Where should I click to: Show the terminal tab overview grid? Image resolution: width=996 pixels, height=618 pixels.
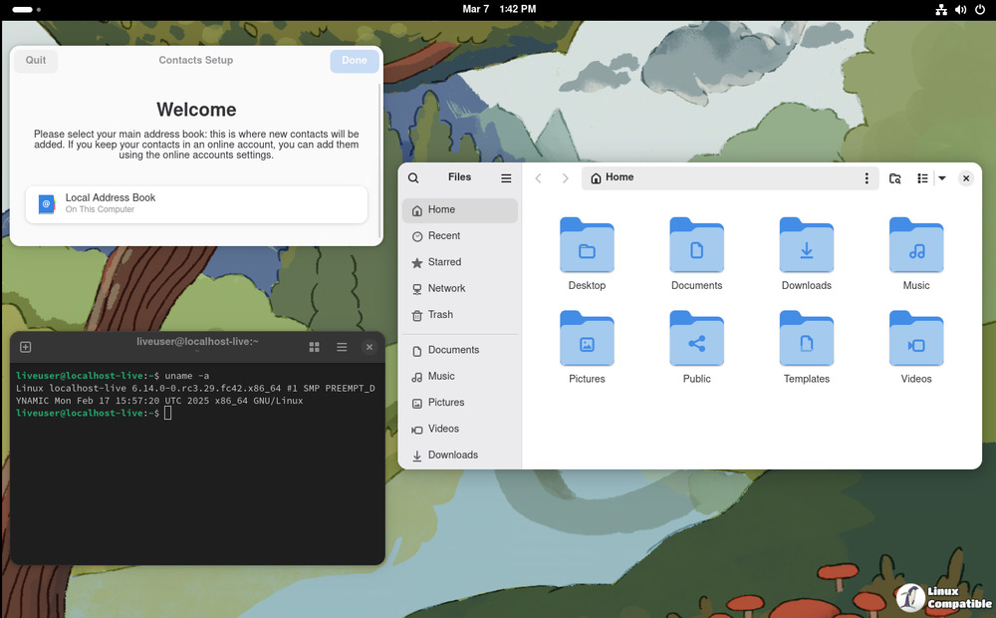[x=314, y=347]
